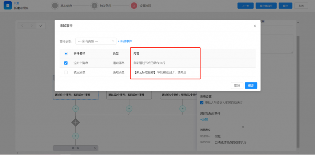
Task: Click the redo arrow in canvas toolbar
Action: (x=31, y=26)
